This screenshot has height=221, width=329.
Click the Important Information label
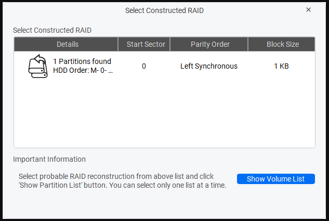coord(49,159)
